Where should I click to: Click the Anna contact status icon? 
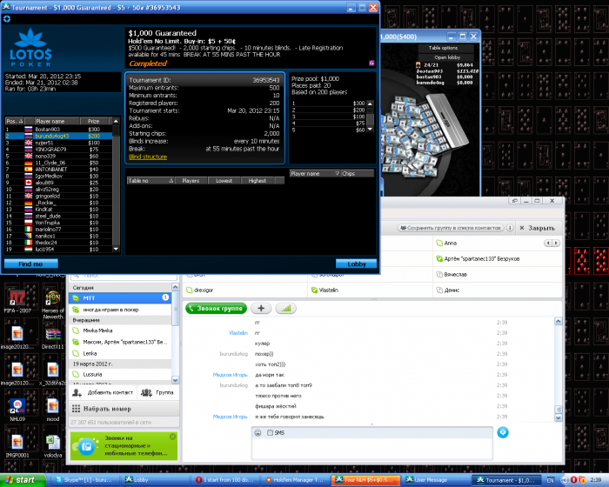[x=439, y=243]
